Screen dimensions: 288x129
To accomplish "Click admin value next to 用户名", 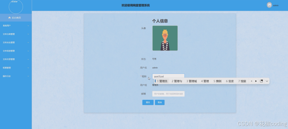I will pyautogui.click(x=155, y=68).
